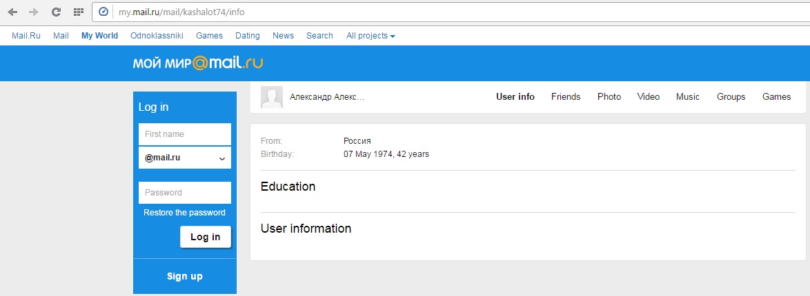The width and height of the screenshot is (810, 296).
Task: Go forward with the browser forward arrow
Action: tap(34, 12)
